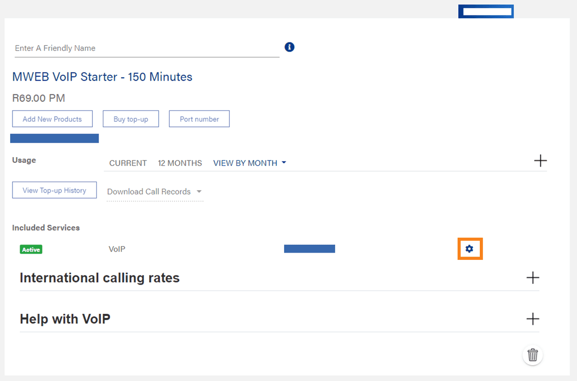The height and width of the screenshot is (381, 577).
Task: Click the Active status badge
Action: (31, 249)
